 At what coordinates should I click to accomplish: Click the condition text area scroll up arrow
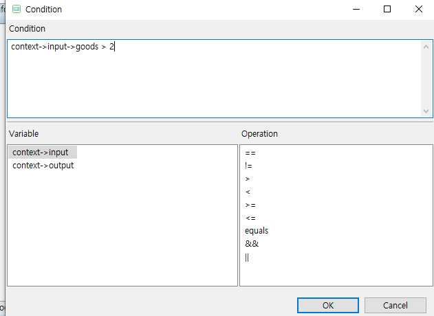tap(426, 46)
